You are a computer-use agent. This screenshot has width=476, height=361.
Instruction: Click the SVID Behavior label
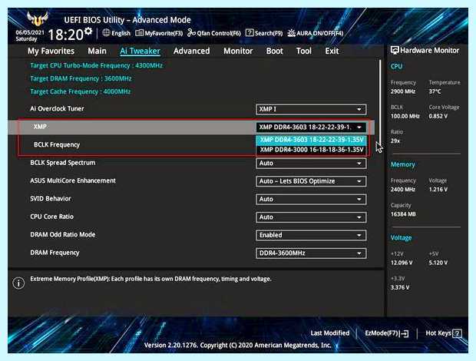pyautogui.click(x=51, y=199)
